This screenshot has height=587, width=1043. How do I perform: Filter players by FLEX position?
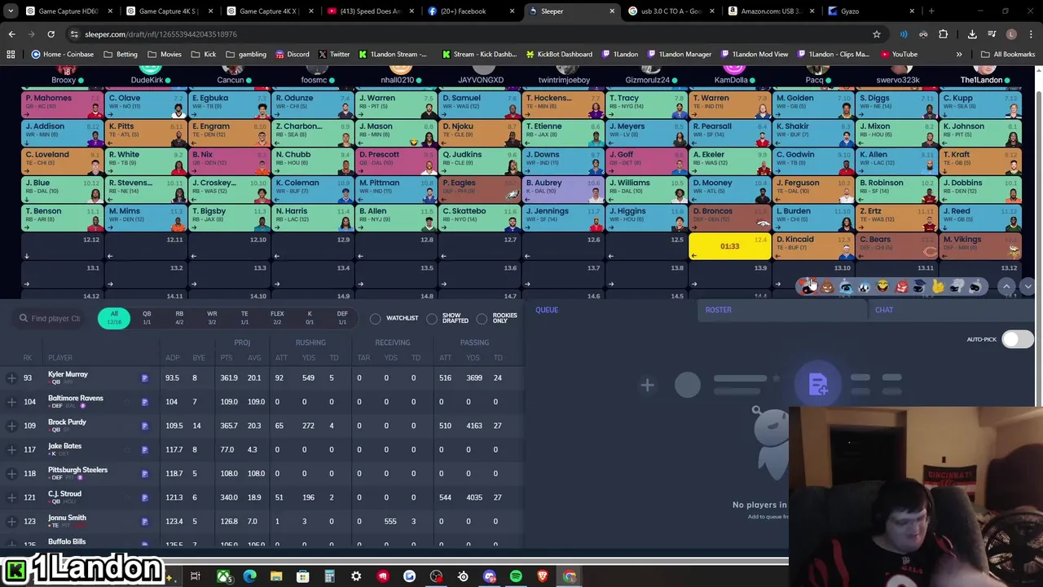click(277, 318)
